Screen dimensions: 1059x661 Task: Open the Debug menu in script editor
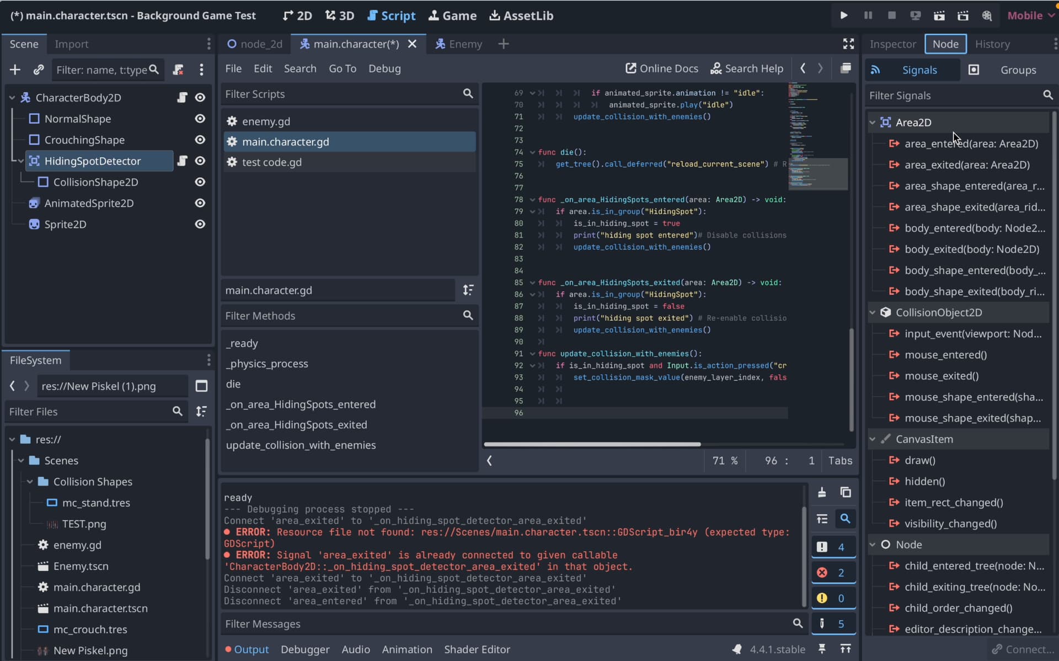click(x=384, y=68)
